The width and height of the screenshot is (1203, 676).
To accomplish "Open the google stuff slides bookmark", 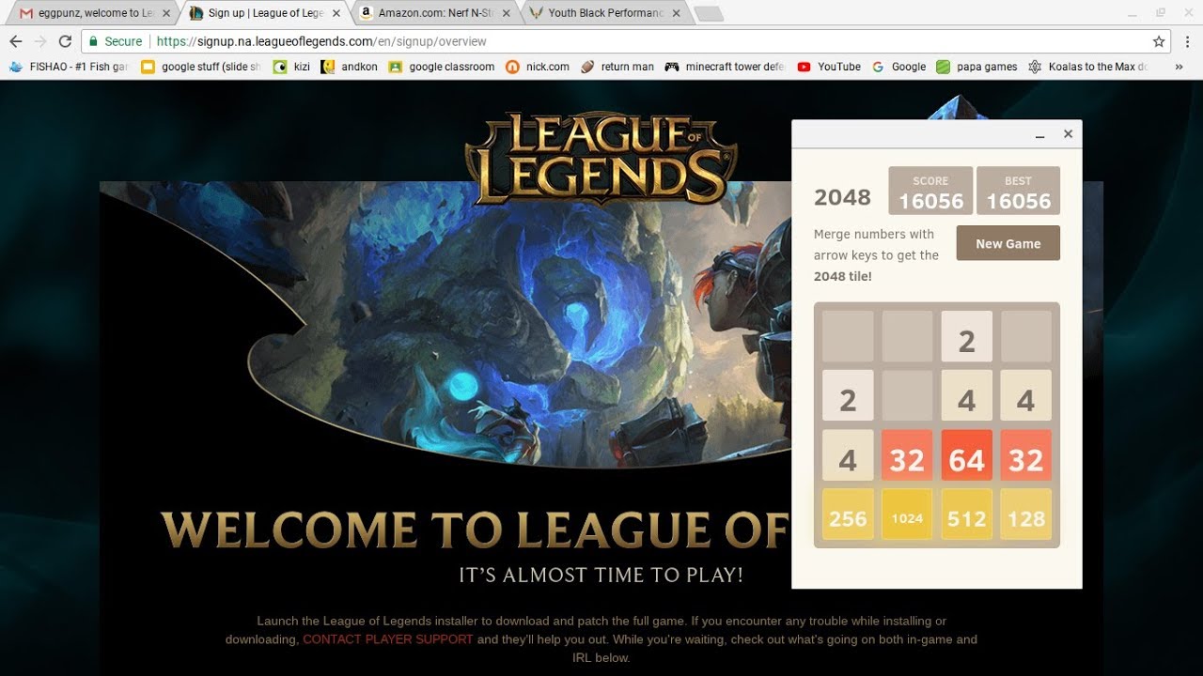I will tap(201, 67).
